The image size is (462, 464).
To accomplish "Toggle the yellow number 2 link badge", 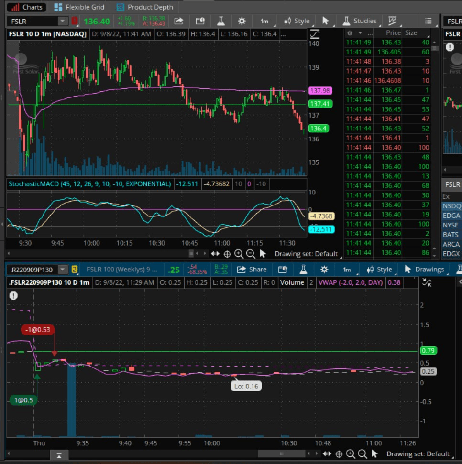I will tap(75, 270).
